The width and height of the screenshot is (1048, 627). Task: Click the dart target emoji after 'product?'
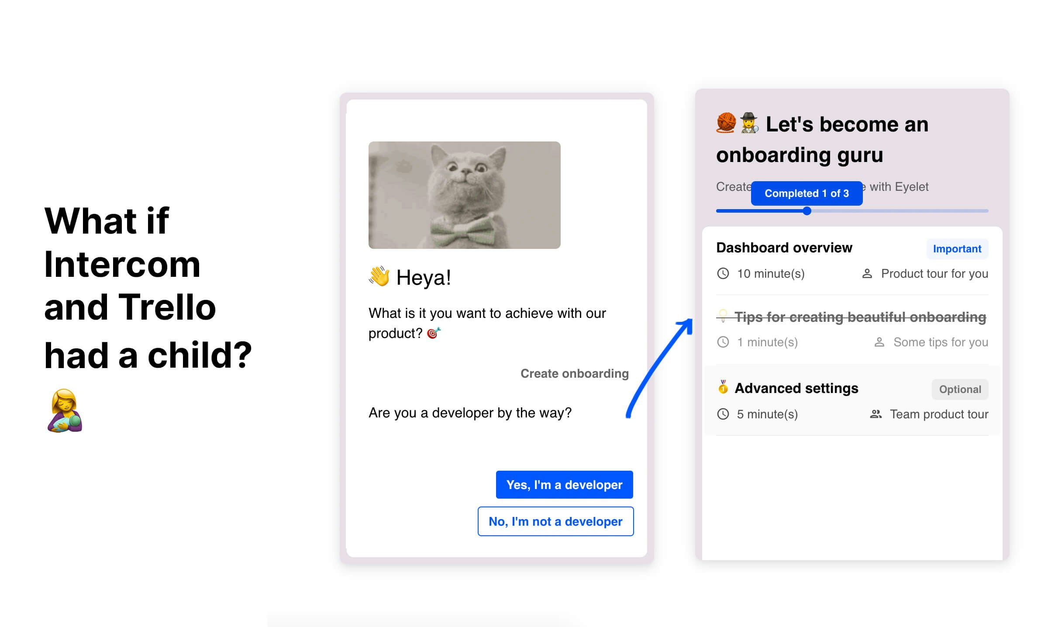434,333
